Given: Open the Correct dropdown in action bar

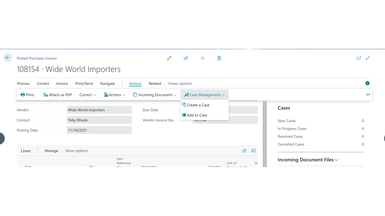Looking at the screenshot, I should pyautogui.click(x=88, y=95).
